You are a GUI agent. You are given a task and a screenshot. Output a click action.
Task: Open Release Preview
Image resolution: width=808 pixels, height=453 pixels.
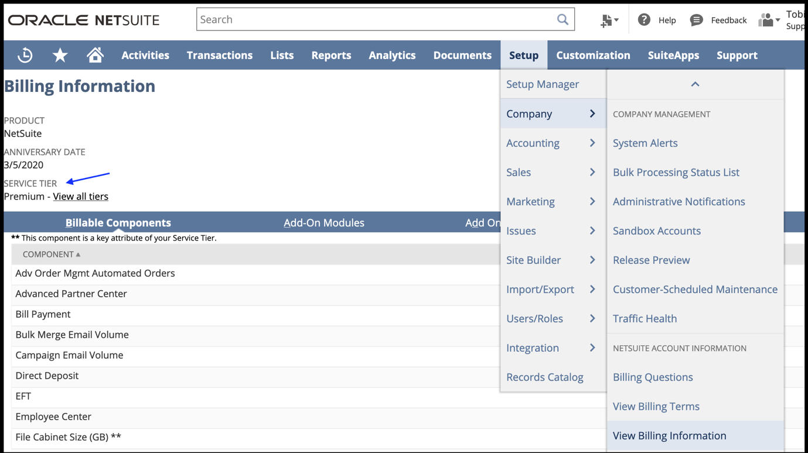pyautogui.click(x=652, y=260)
